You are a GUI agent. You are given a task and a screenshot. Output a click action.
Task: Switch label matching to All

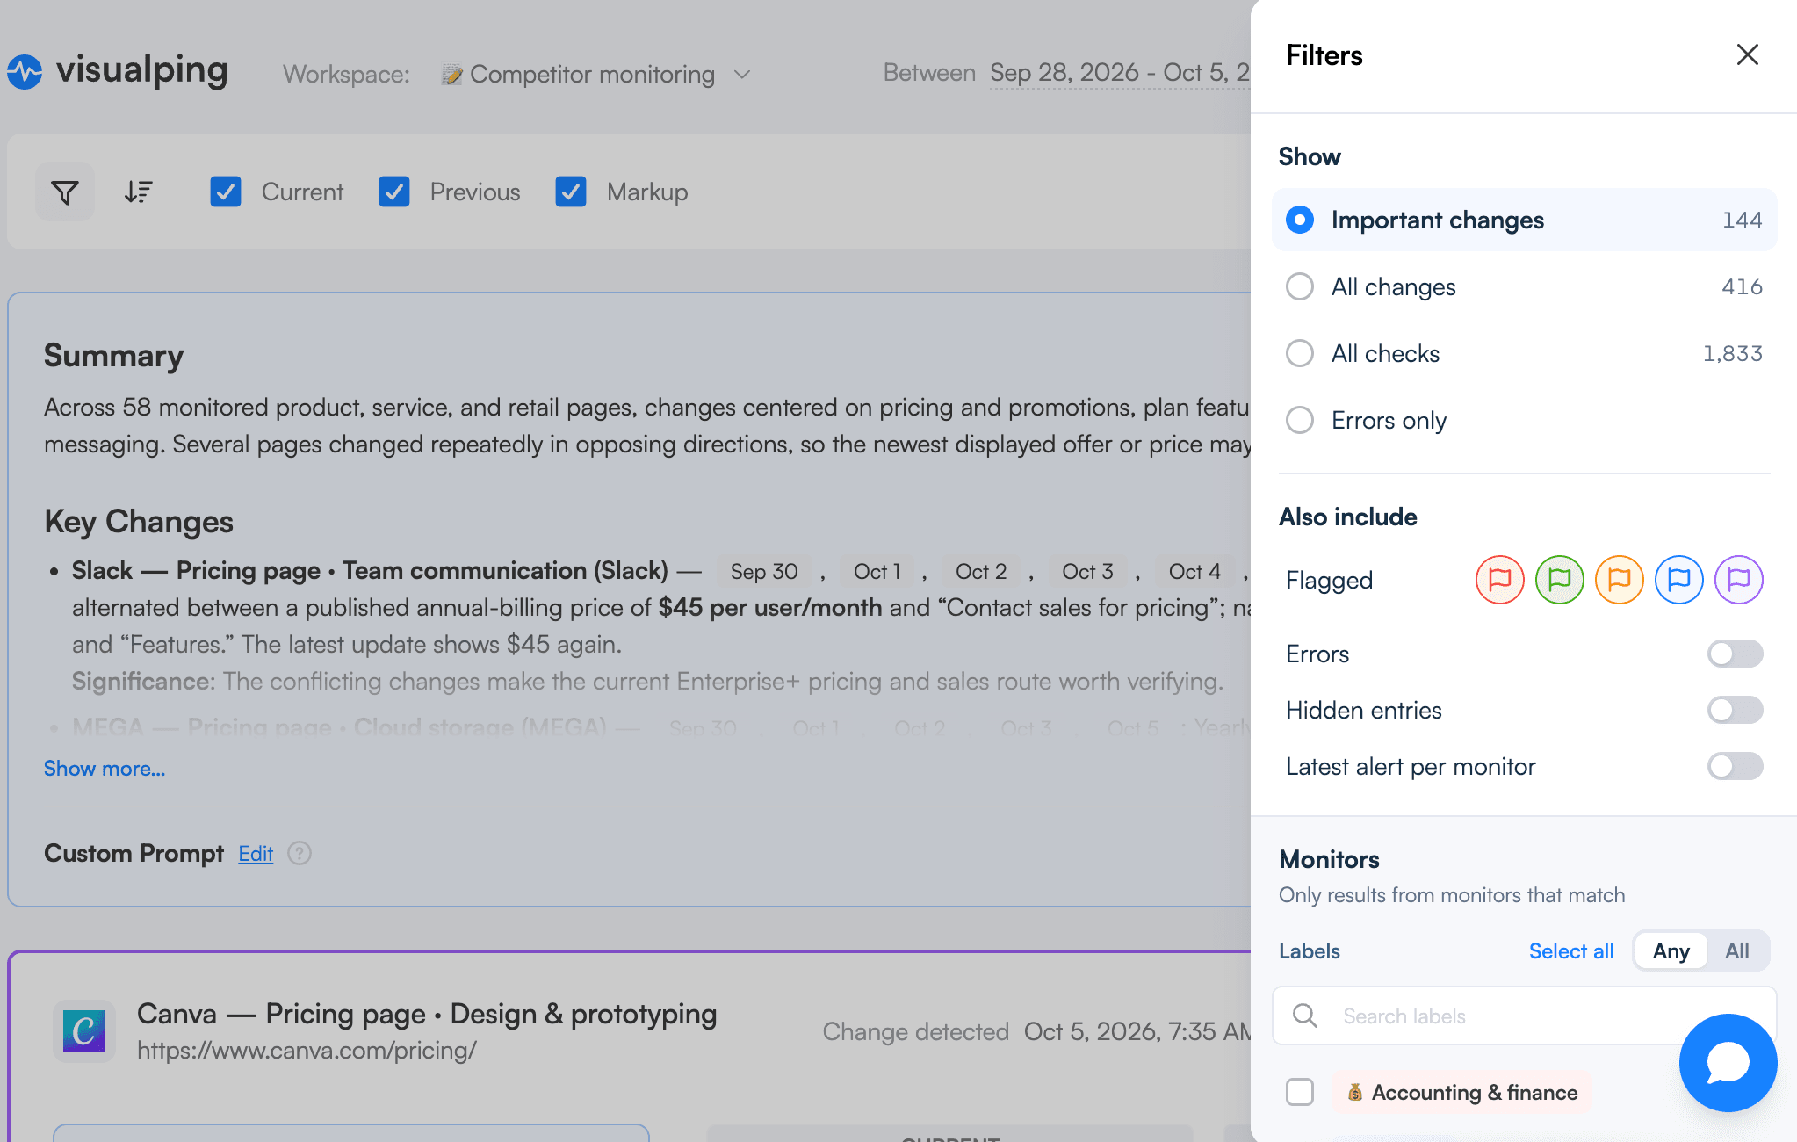coord(1736,950)
